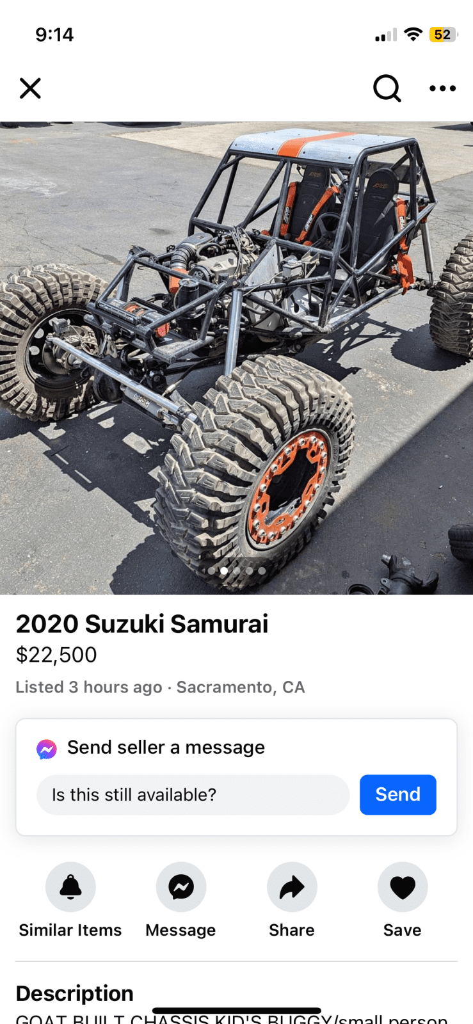Tap the Wi-Fi status icon

click(414, 35)
